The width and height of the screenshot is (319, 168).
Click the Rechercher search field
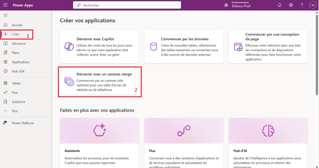[127, 5]
